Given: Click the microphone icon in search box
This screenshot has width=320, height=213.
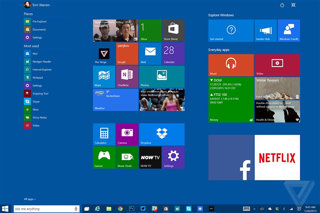Looking at the screenshot, I should [x=76, y=209].
